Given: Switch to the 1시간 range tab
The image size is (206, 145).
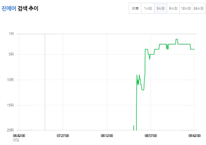Looking at the screenshot, I should [148, 8].
